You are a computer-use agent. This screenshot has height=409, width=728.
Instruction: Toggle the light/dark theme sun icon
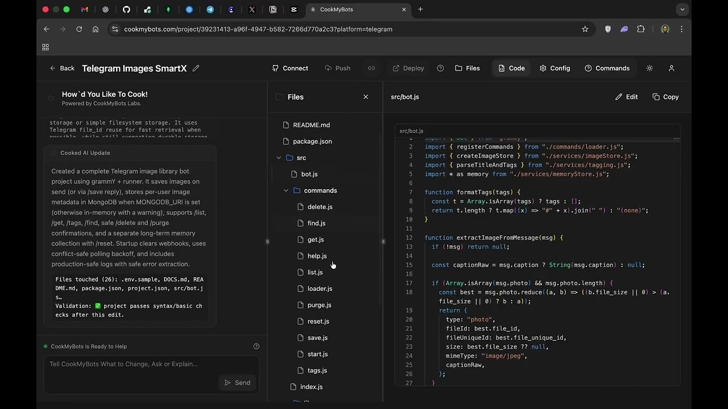click(650, 68)
